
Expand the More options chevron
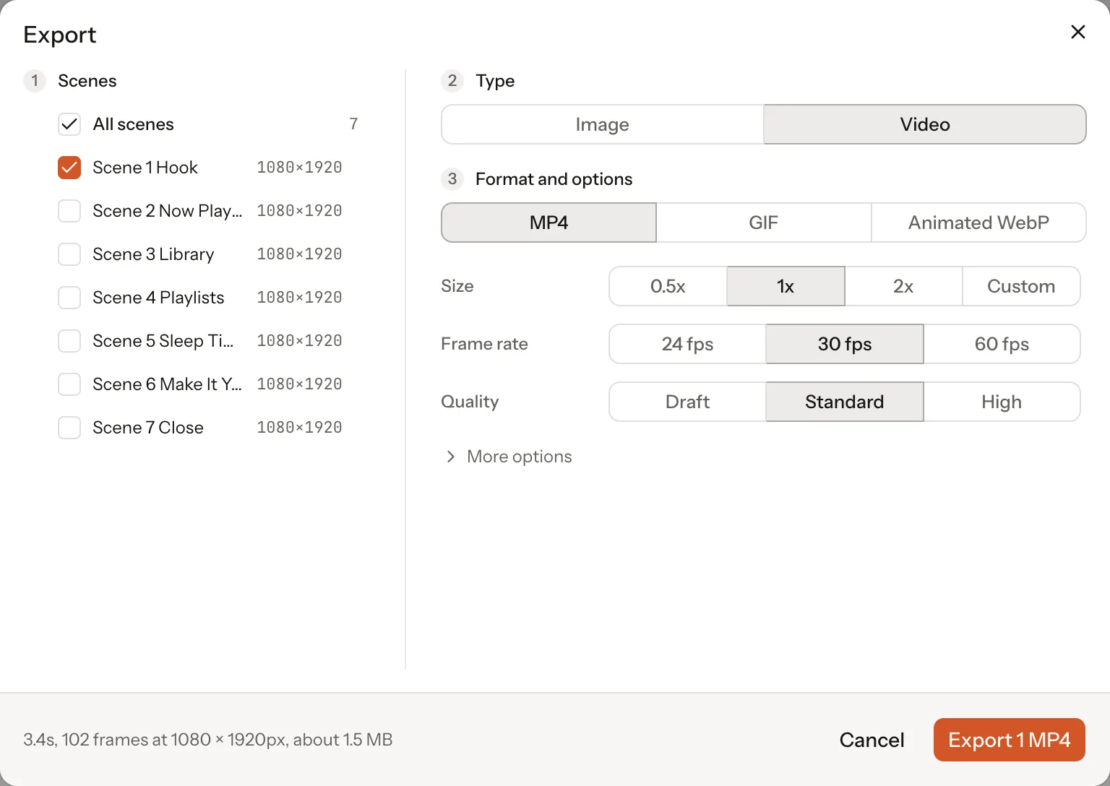point(451,457)
